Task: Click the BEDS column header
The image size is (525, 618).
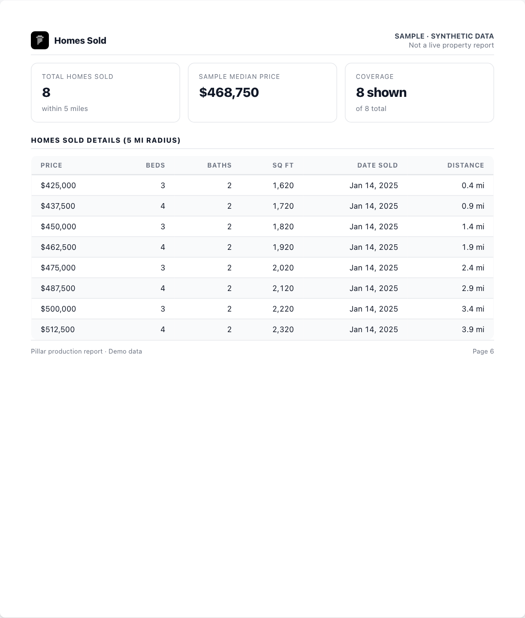Action: click(155, 165)
